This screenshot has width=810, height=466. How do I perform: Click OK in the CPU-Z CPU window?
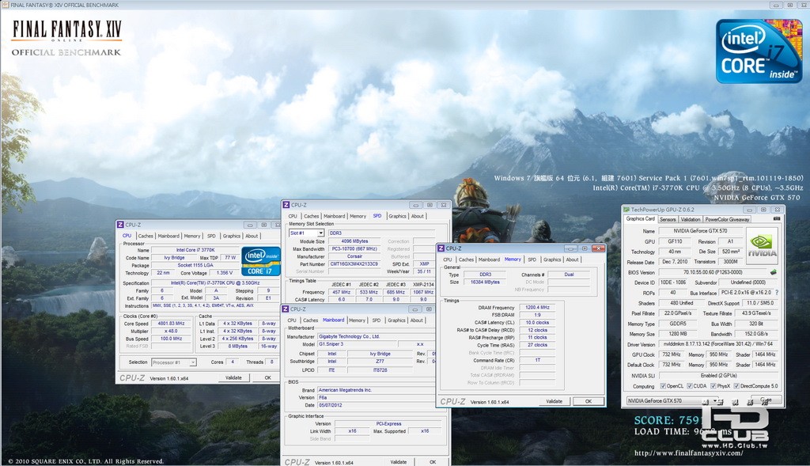tap(267, 377)
